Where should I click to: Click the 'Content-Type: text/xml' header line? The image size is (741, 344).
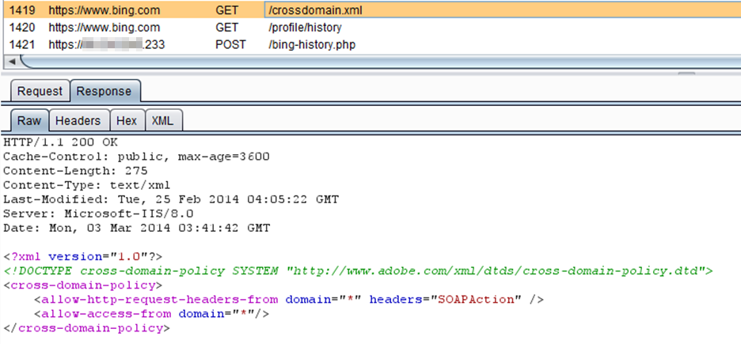coord(86,185)
